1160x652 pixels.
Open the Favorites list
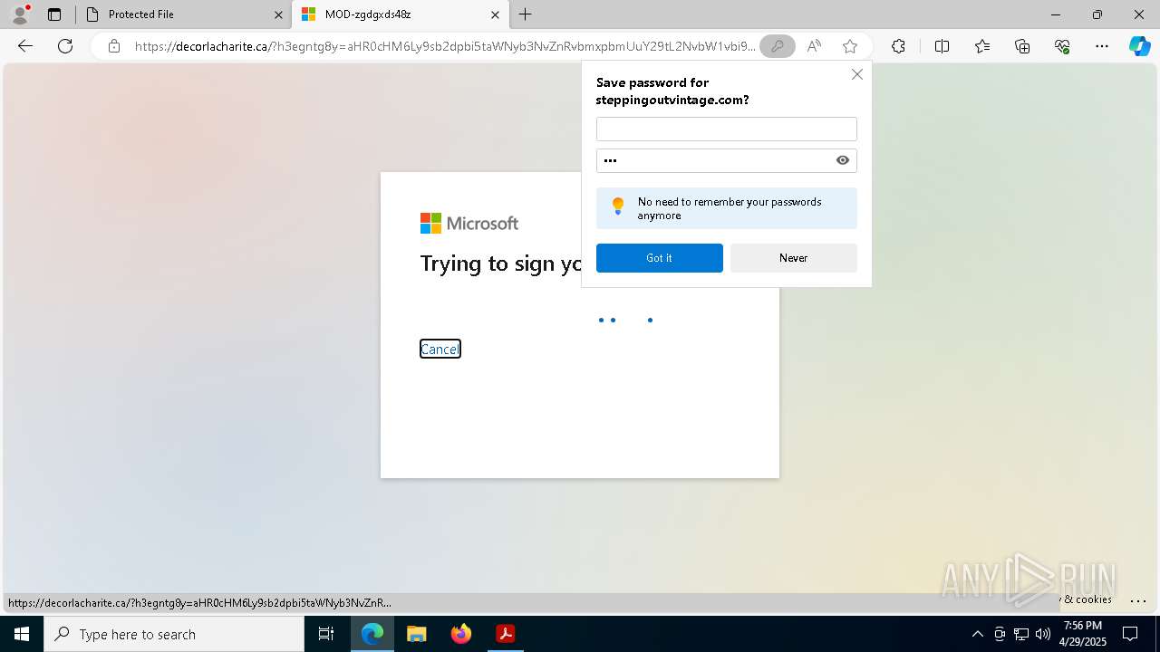(x=982, y=46)
